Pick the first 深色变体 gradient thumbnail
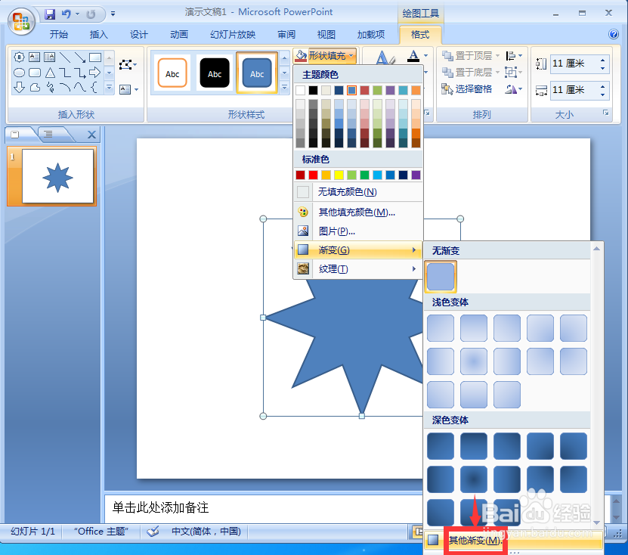The width and height of the screenshot is (628, 555). coord(441,446)
